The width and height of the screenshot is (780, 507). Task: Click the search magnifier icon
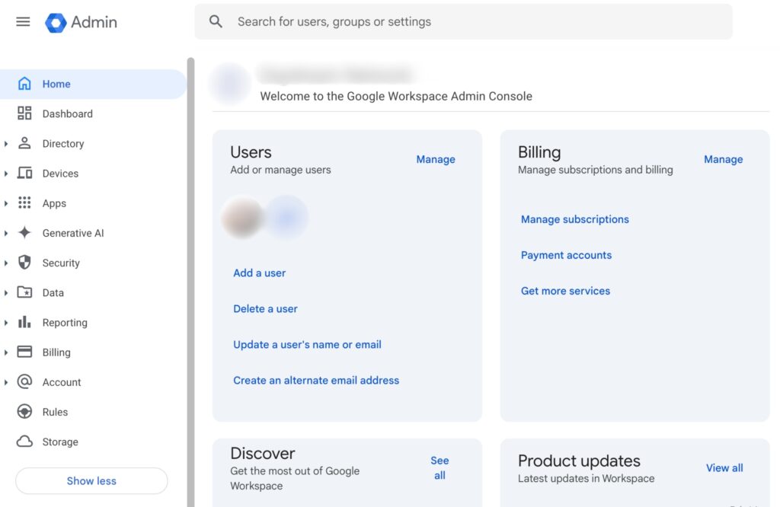point(216,21)
